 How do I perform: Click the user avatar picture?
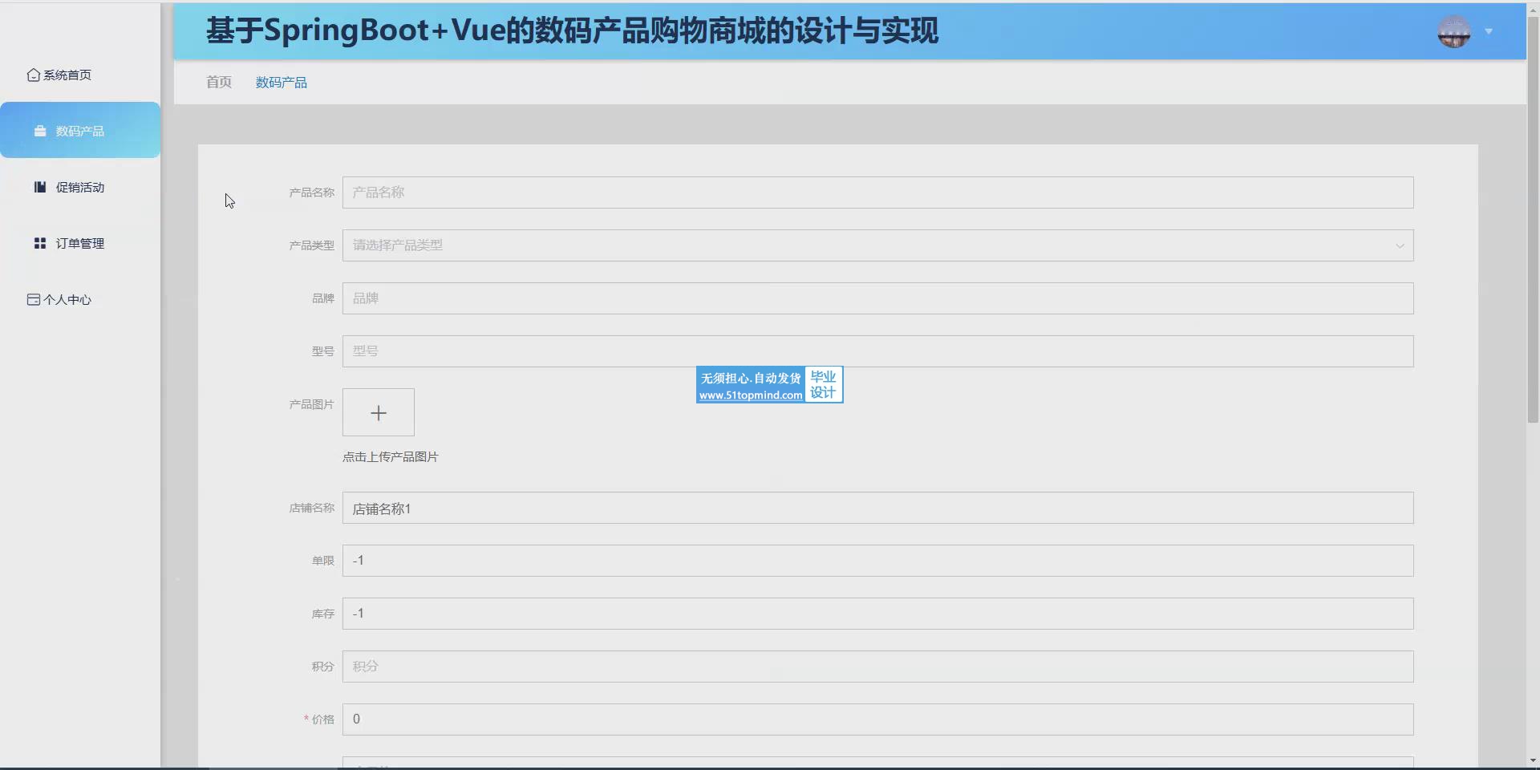[1453, 32]
